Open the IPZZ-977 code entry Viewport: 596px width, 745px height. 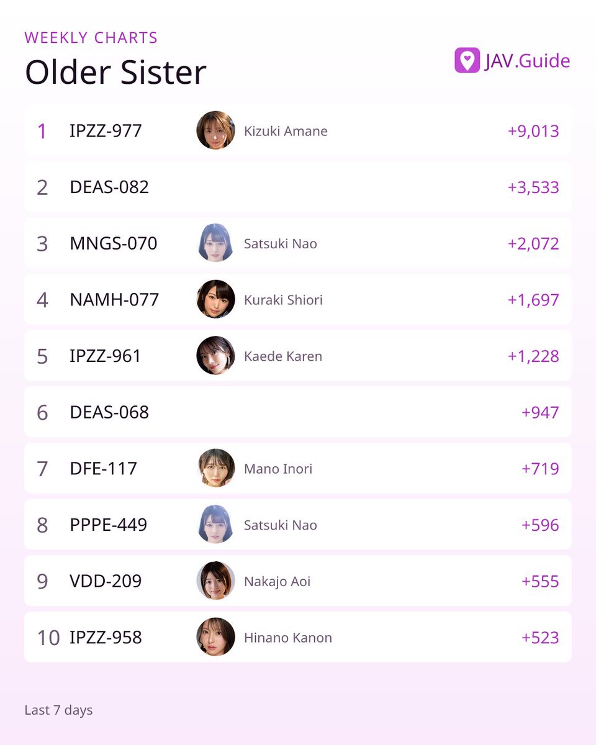click(106, 131)
